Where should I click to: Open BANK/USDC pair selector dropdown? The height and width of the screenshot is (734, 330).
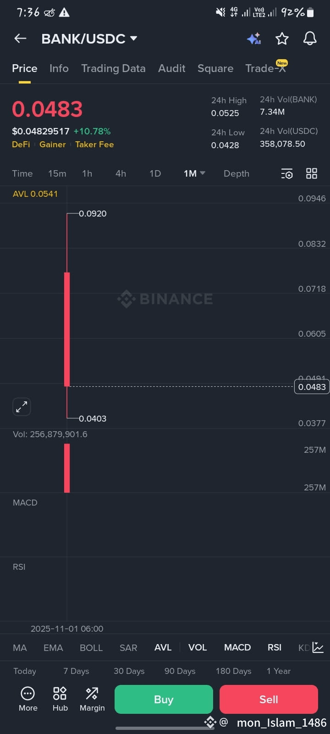tap(89, 39)
